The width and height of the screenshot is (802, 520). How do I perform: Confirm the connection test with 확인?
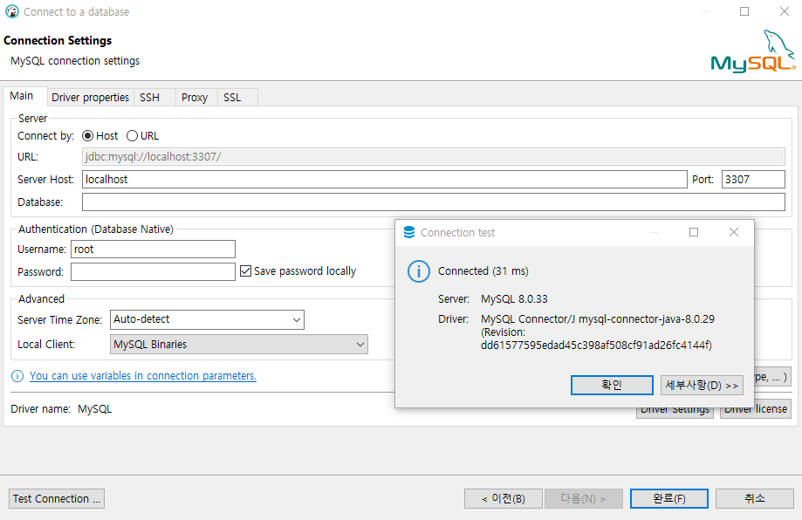point(612,385)
